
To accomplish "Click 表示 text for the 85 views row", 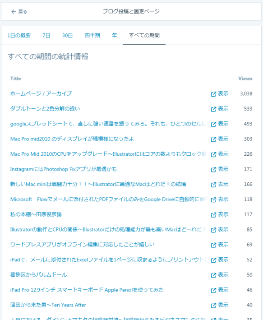I will tap(223, 229).
